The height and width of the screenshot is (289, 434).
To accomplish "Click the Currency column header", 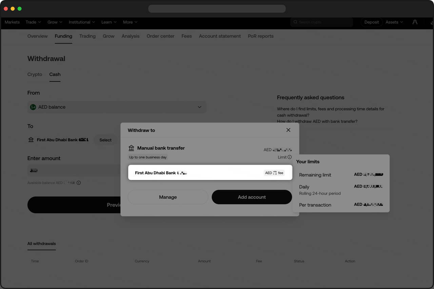I will click(x=142, y=261).
